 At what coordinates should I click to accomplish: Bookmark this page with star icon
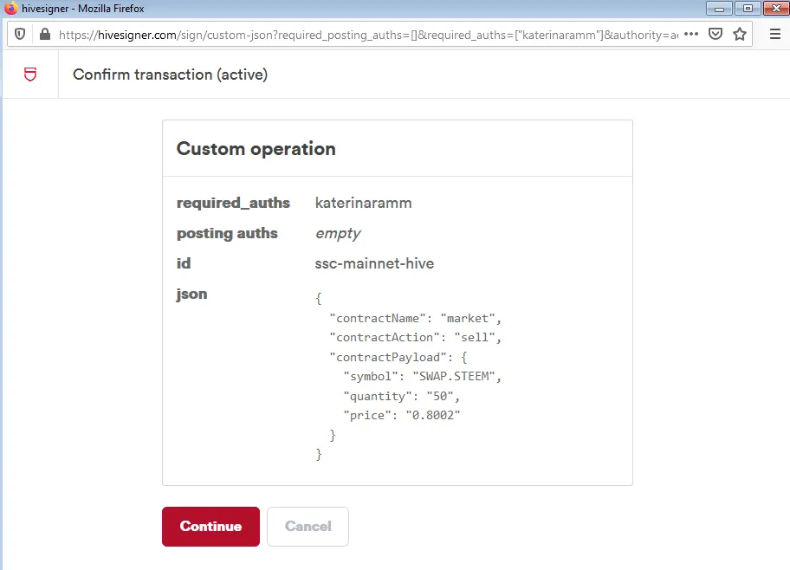click(740, 35)
